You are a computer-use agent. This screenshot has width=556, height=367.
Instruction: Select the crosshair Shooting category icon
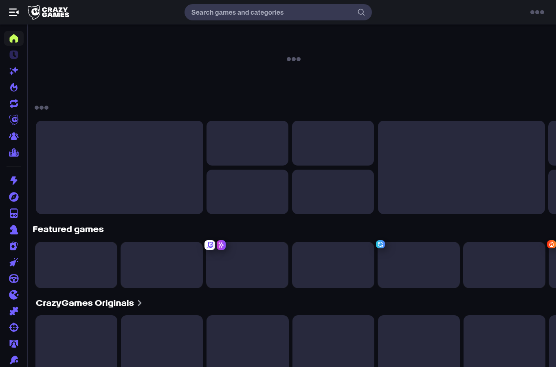14,327
